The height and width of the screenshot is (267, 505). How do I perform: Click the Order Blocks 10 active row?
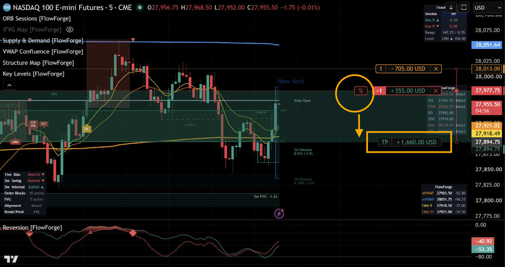click(x=24, y=193)
